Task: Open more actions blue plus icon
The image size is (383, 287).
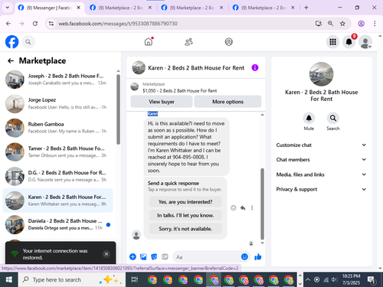Action: tap(133, 256)
